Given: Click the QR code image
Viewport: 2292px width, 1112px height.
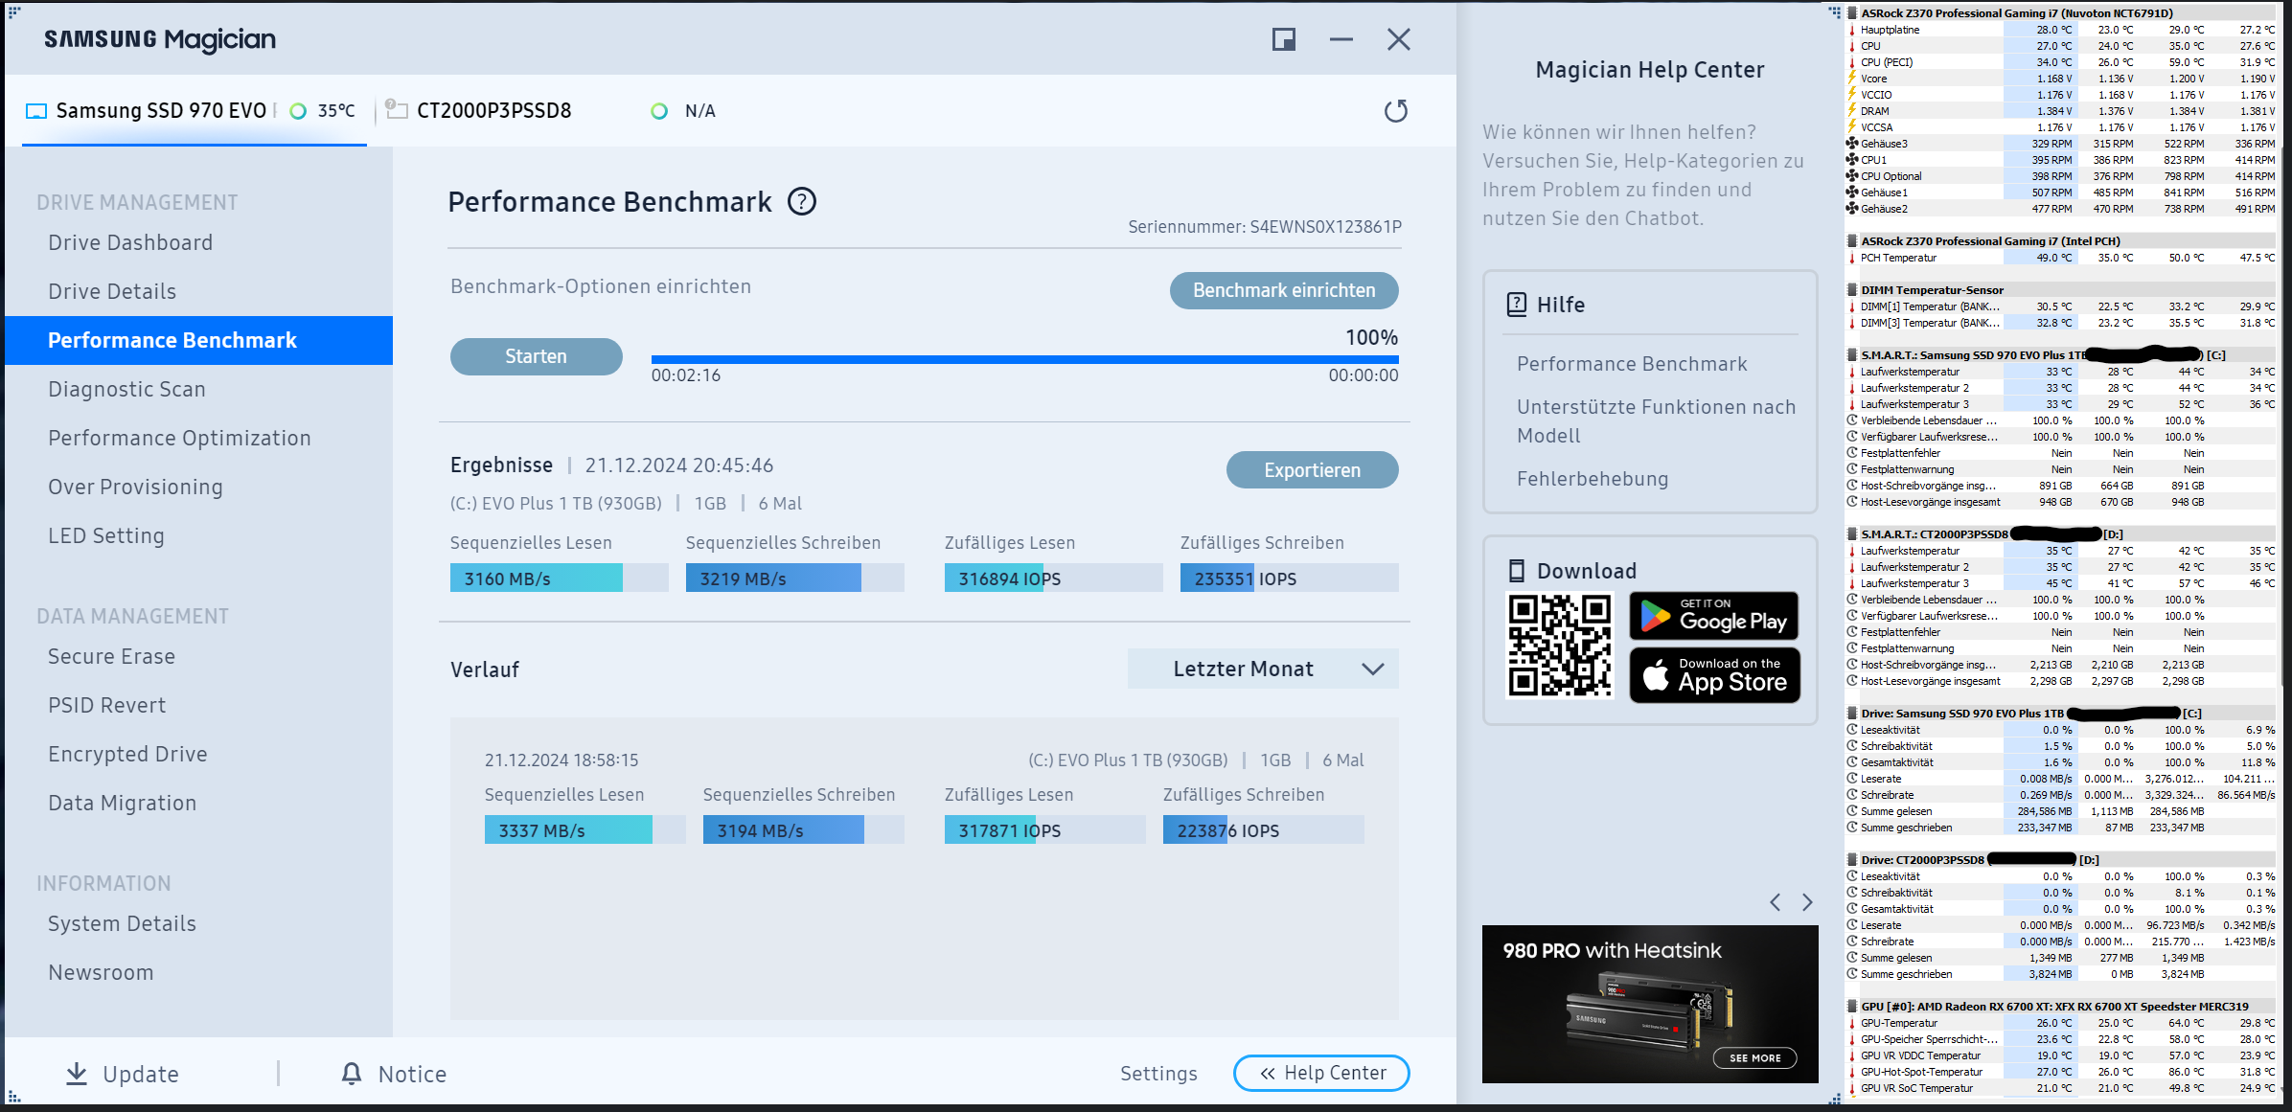Looking at the screenshot, I should [x=1560, y=646].
